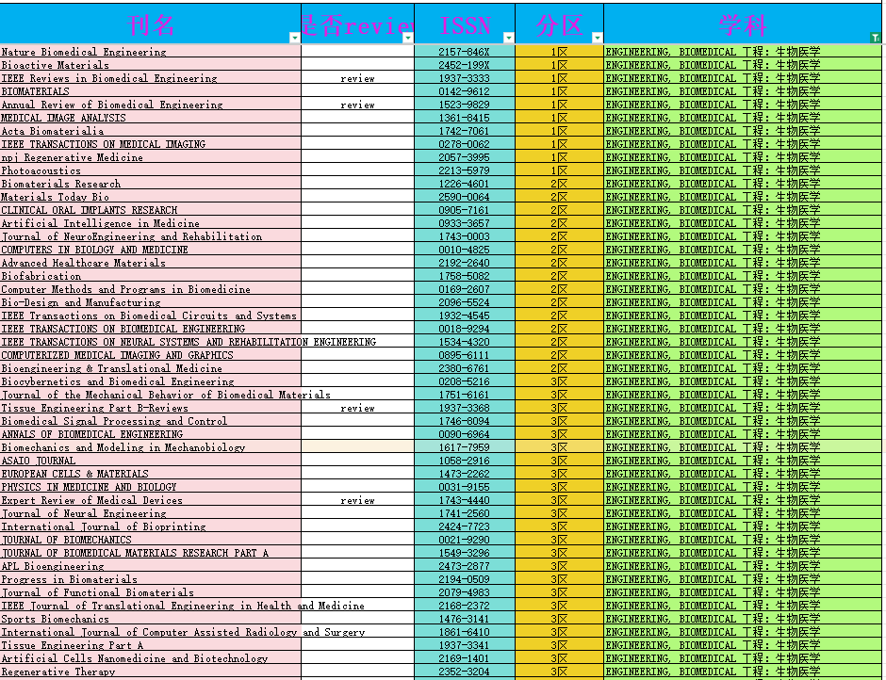
Task: Select IEEE TRANSACTIONS ON BIOMEDICAL ENGINEERING cell
Action: [150, 328]
